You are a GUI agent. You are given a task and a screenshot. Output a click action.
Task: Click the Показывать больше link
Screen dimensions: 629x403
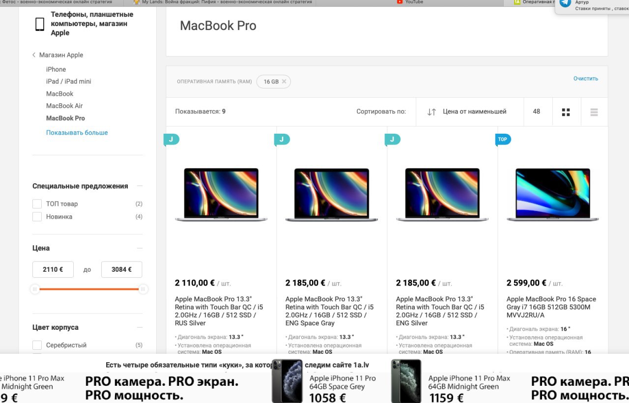pos(77,133)
